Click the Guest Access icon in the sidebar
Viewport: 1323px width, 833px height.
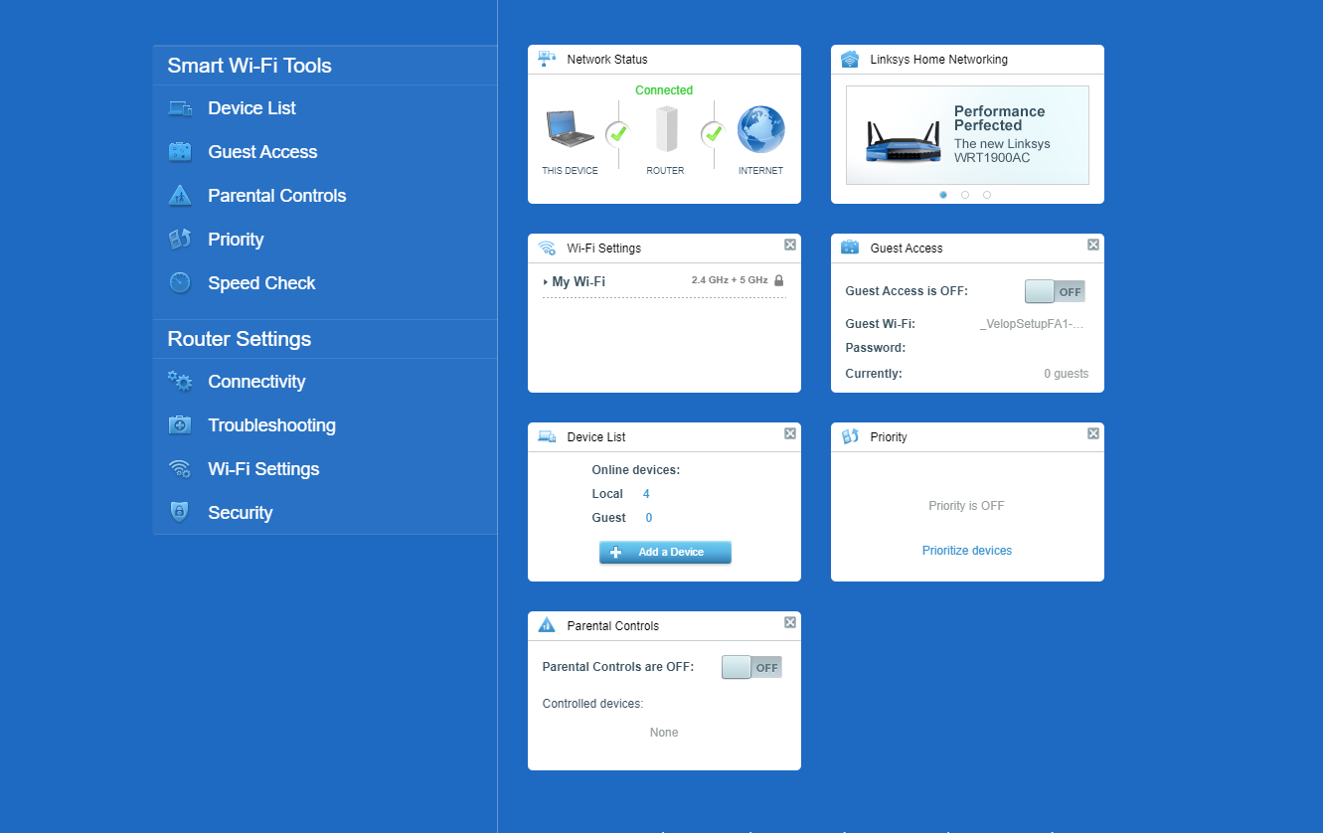(x=180, y=150)
